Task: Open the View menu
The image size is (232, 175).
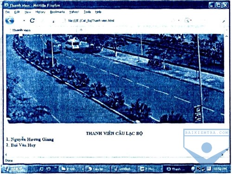Action: tap(28, 12)
